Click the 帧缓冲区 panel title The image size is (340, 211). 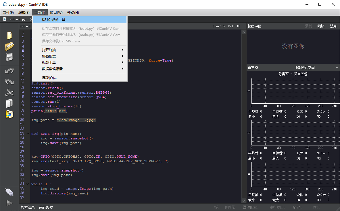click(255, 26)
